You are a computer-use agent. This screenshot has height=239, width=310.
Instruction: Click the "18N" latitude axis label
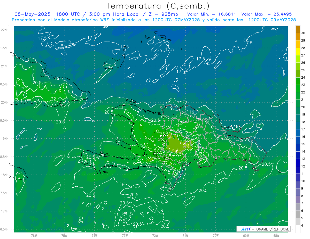(x=4, y=175)
